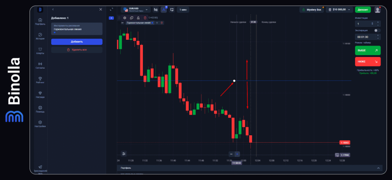Open the Алерты panel
This screenshot has height=180, width=392.
click(x=40, y=50)
